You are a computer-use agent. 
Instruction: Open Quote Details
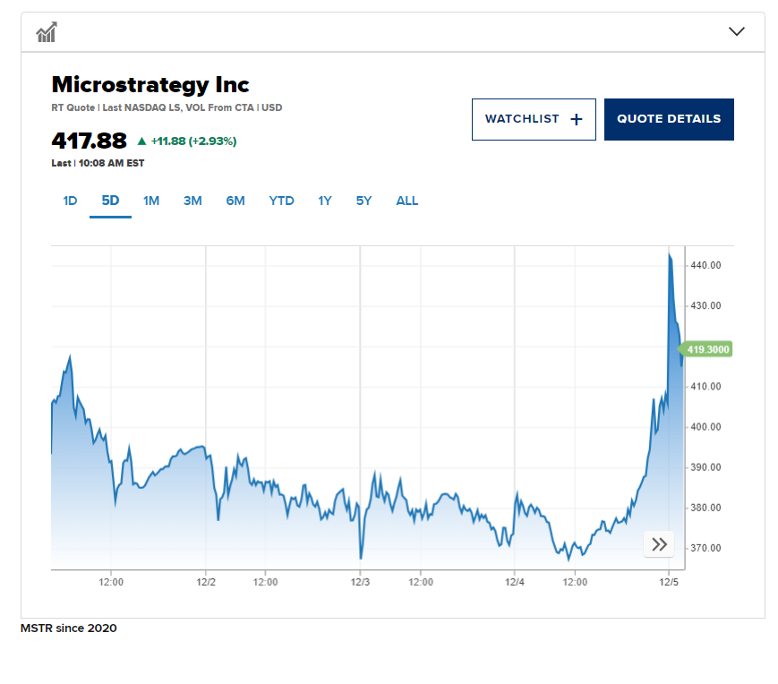pyautogui.click(x=669, y=119)
